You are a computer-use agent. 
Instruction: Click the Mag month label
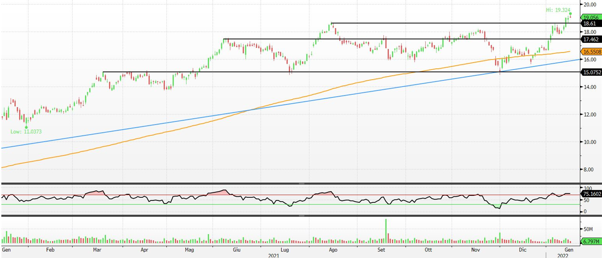(x=189, y=250)
